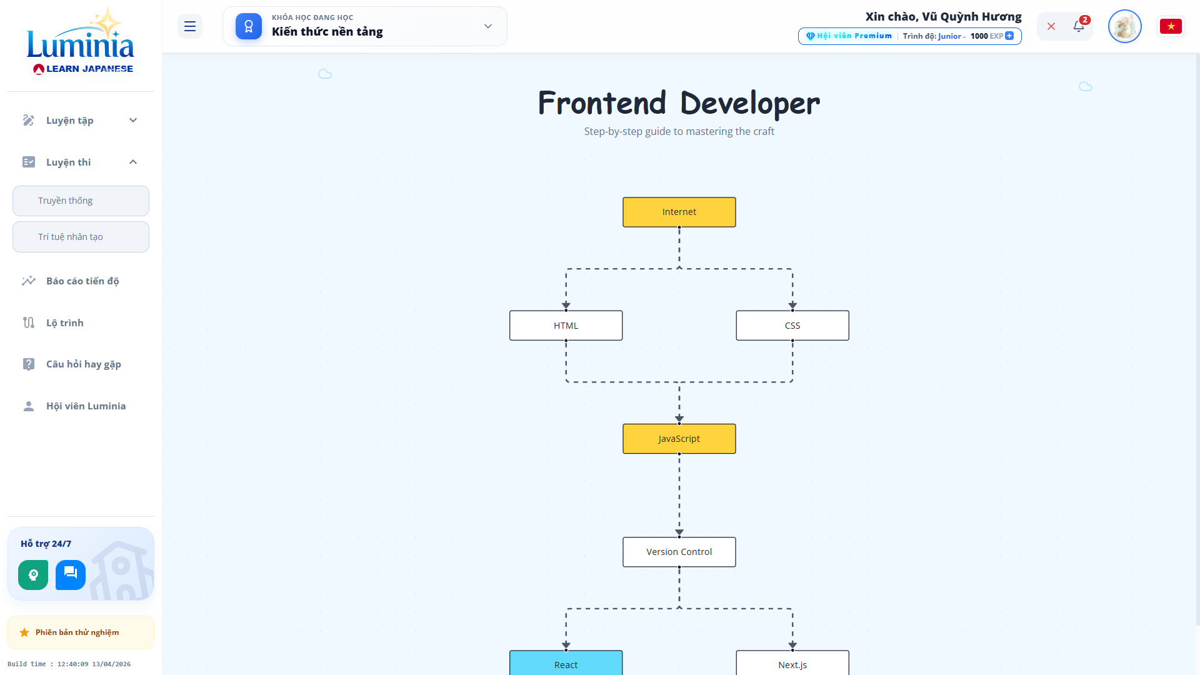Click the JavaScript roadmap node

click(679, 439)
